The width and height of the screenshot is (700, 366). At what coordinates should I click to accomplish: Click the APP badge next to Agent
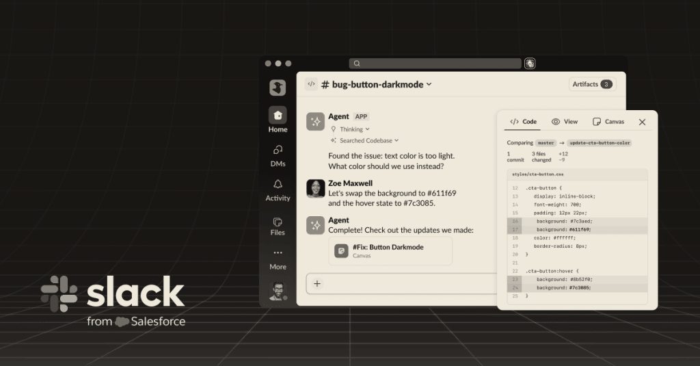tap(361, 116)
